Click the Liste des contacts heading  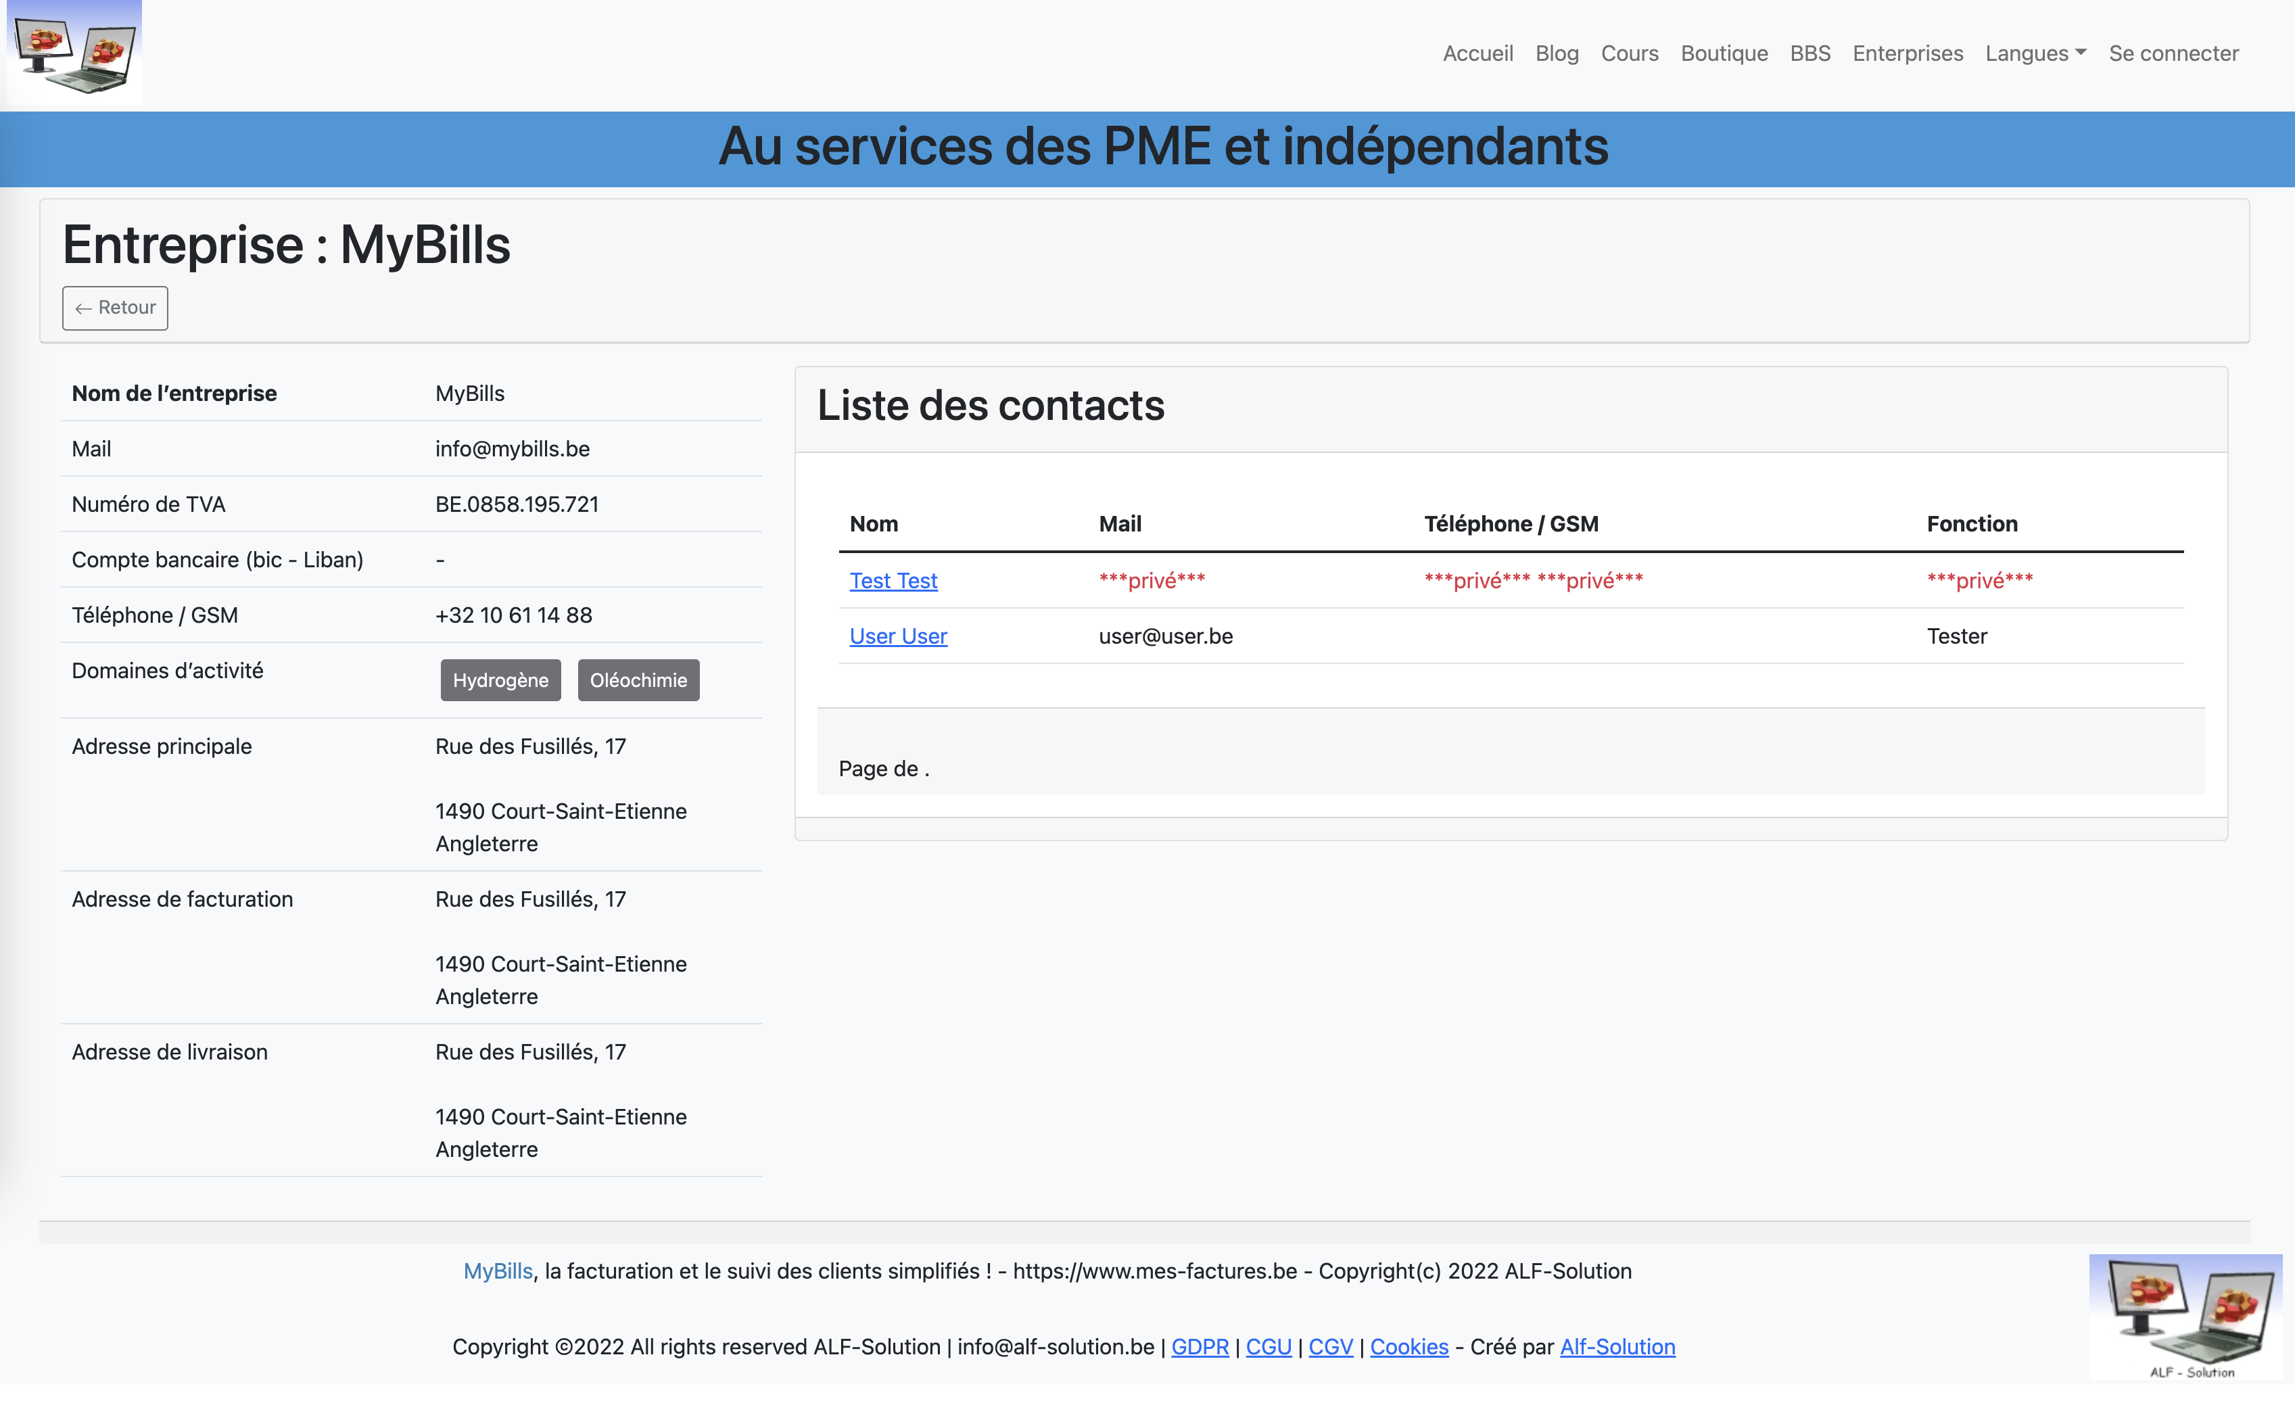click(x=991, y=405)
